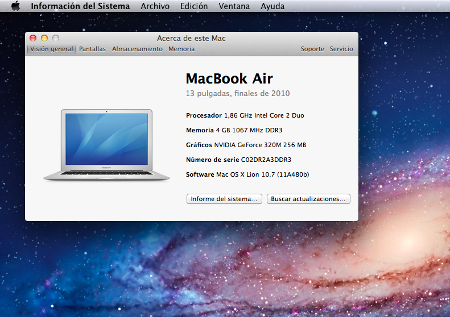Switch to the Memoria tab
Image resolution: width=450 pixels, height=317 pixels.
pos(181,49)
